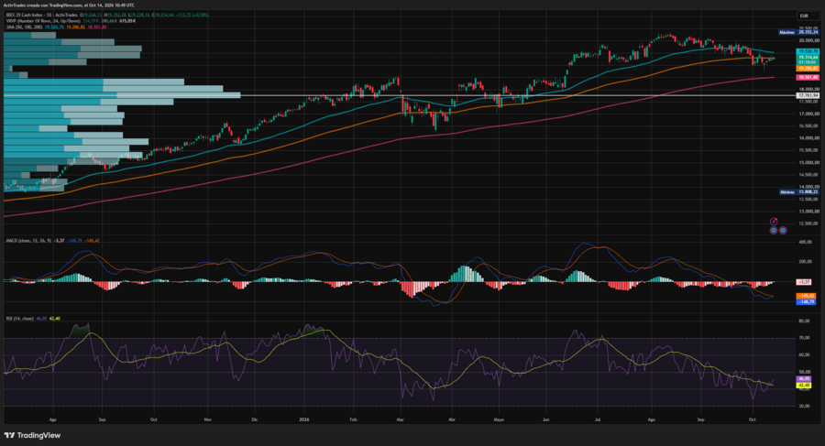Click the Nov label on time axis
The height and width of the screenshot is (446, 825).
(x=208, y=419)
